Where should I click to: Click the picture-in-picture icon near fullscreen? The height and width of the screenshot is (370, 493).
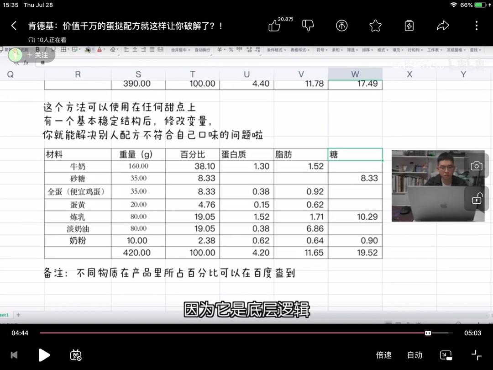point(446,355)
